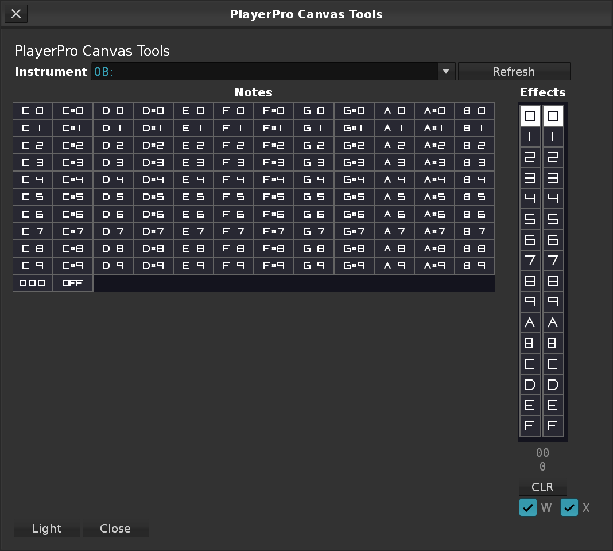613x551 pixels.
Task: Switch to Light theme button
Action: [x=47, y=528]
